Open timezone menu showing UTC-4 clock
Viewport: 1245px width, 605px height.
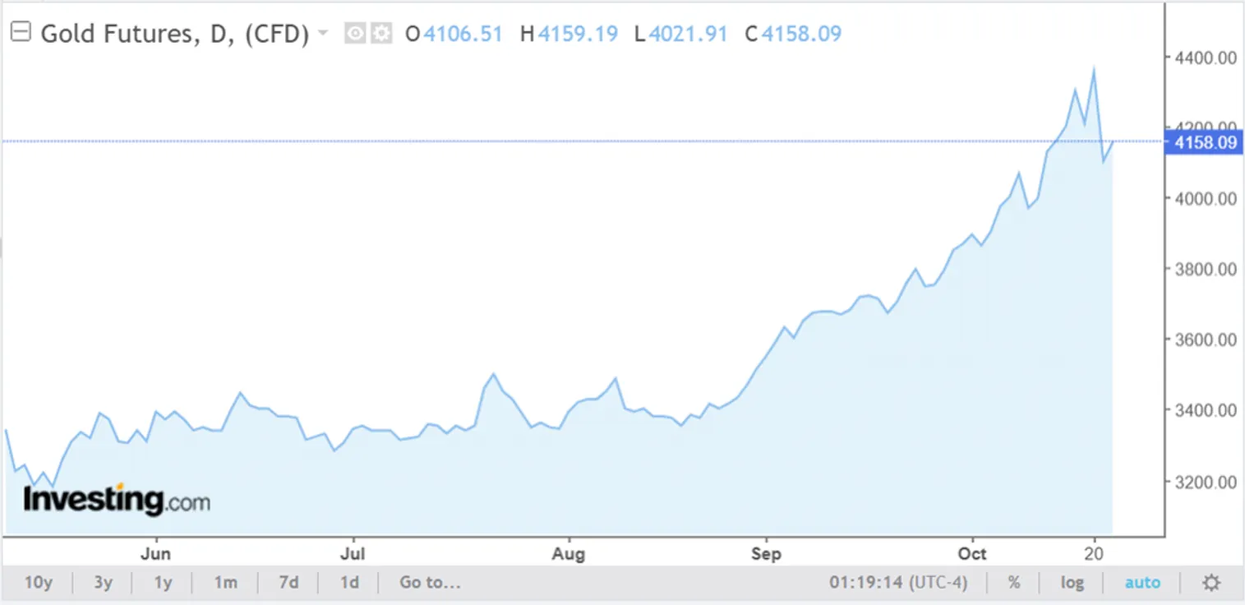897,583
